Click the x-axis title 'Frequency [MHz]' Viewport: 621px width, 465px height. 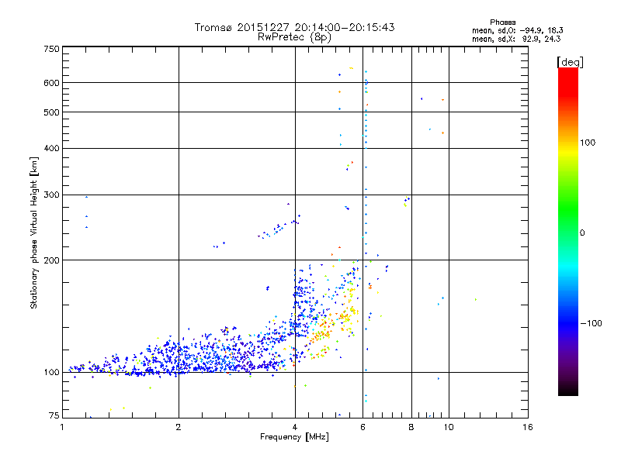tap(294, 437)
